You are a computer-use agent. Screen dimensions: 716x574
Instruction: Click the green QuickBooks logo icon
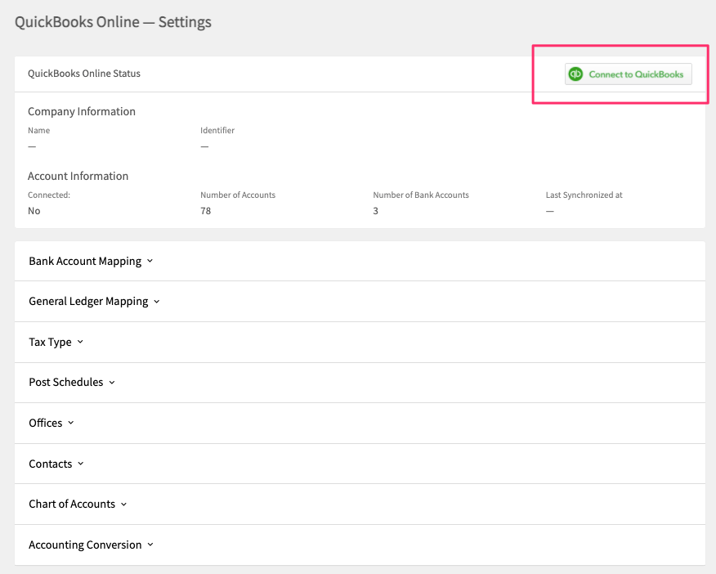577,74
